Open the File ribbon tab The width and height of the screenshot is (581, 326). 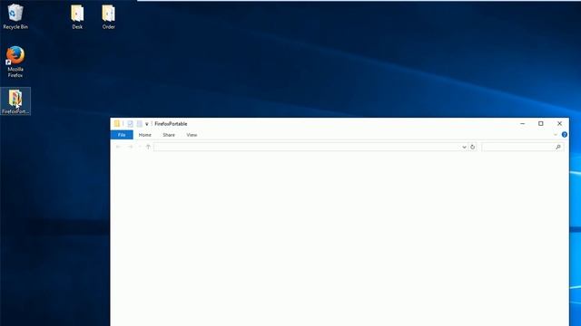coord(122,135)
